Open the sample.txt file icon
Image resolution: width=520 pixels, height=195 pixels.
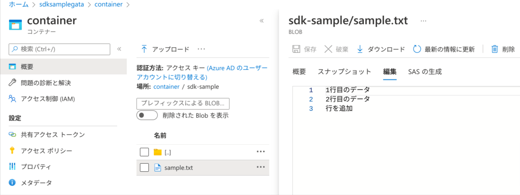[158, 168]
